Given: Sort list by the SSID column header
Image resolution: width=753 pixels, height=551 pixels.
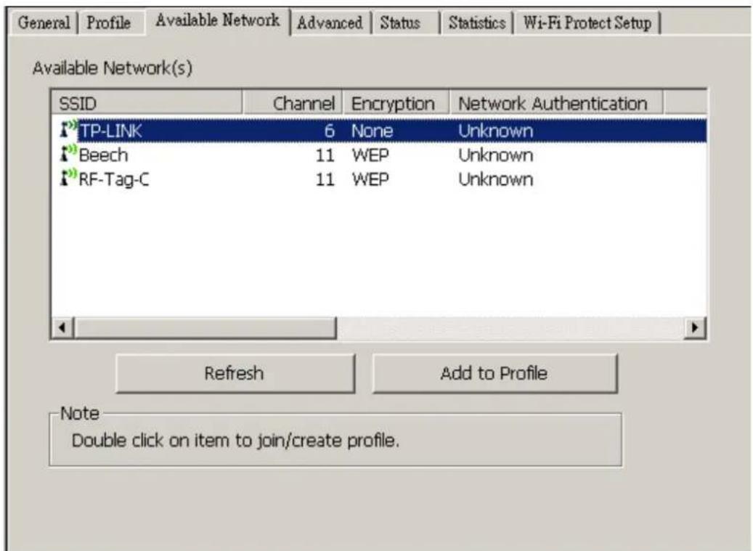Looking at the screenshot, I should click(x=147, y=103).
